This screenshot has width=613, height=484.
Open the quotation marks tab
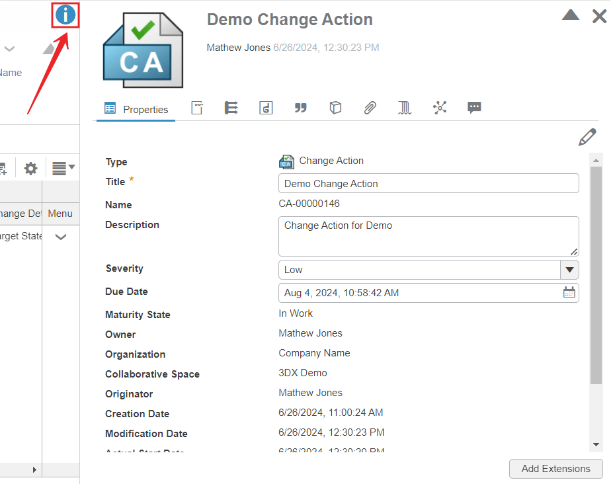click(300, 108)
